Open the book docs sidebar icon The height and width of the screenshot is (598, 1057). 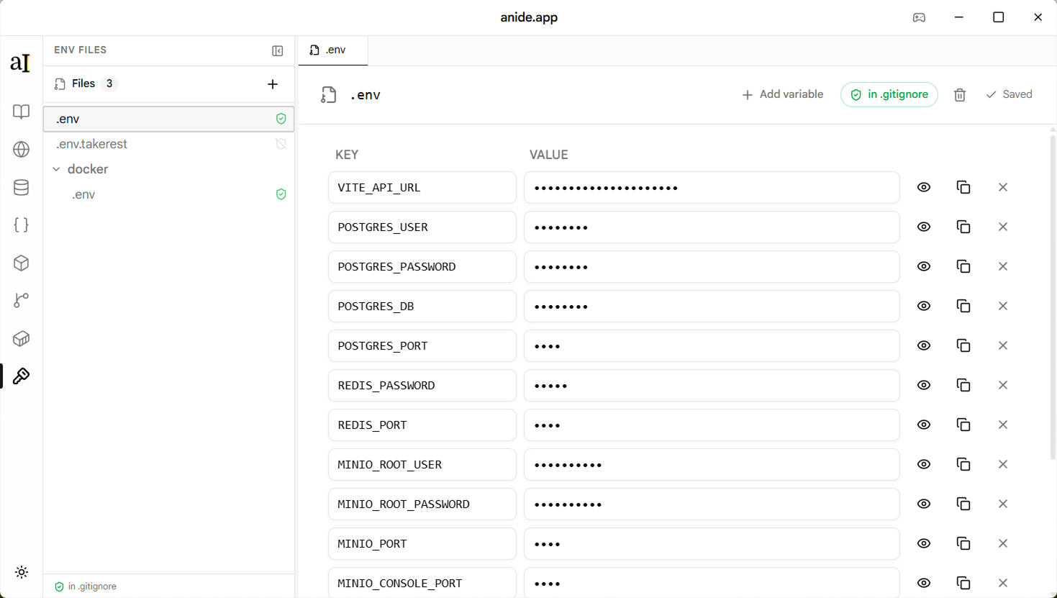(x=22, y=112)
